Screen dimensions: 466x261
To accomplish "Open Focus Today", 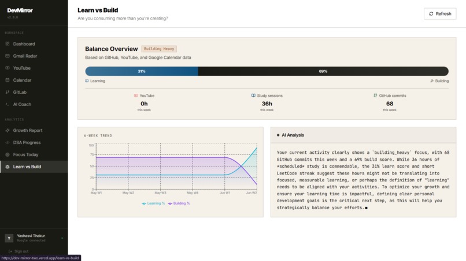I will tap(34, 154).
